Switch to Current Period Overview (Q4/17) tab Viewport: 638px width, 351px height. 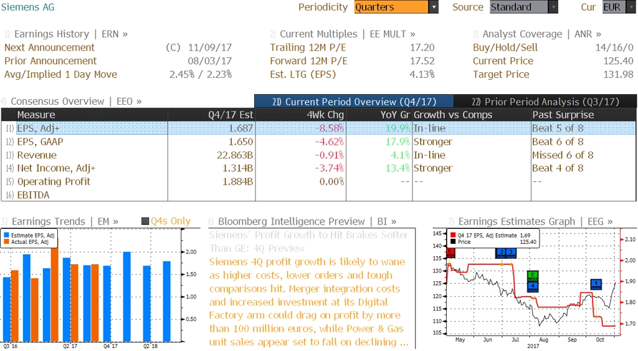[x=354, y=102]
